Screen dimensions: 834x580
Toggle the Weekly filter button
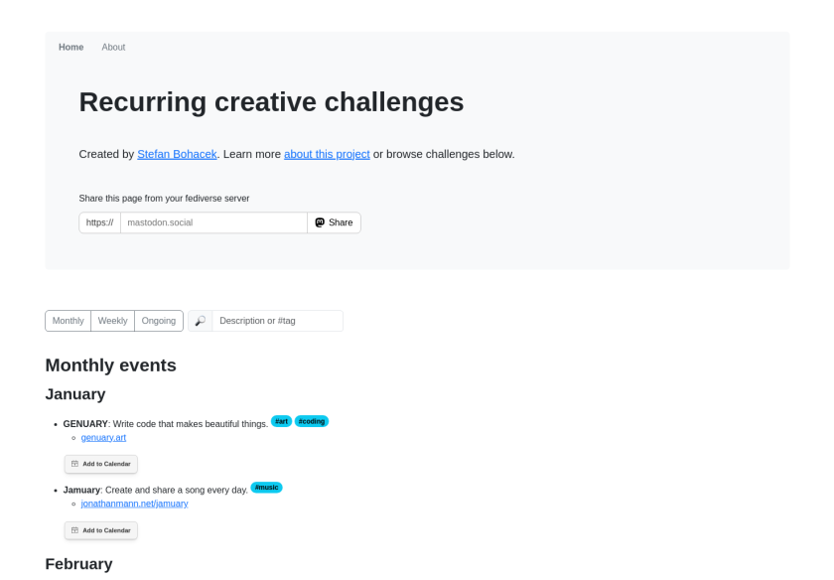(x=113, y=321)
